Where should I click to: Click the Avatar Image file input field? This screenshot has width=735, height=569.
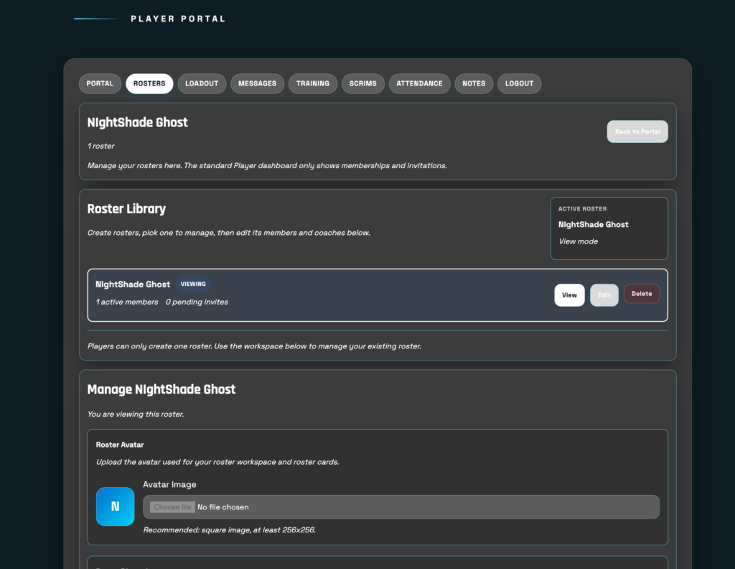click(x=401, y=507)
